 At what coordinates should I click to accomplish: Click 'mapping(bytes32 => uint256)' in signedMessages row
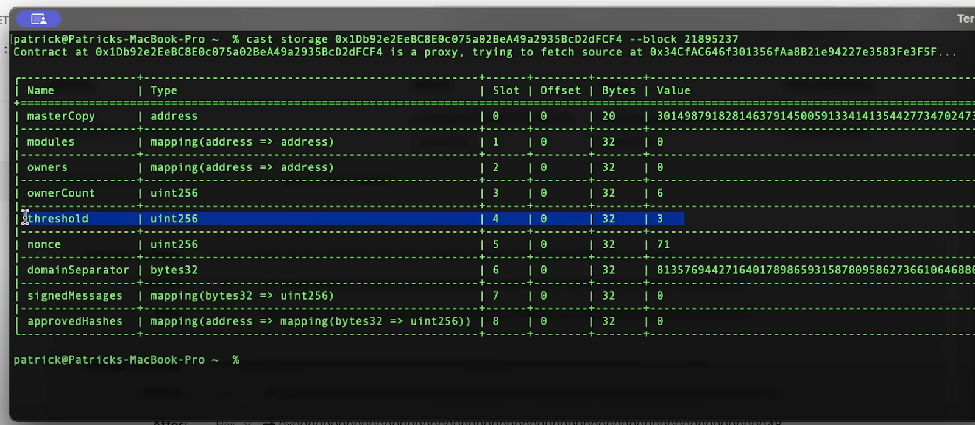click(243, 295)
